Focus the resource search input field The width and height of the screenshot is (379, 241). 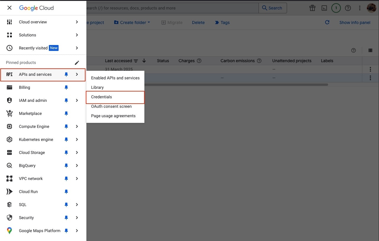click(x=172, y=8)
